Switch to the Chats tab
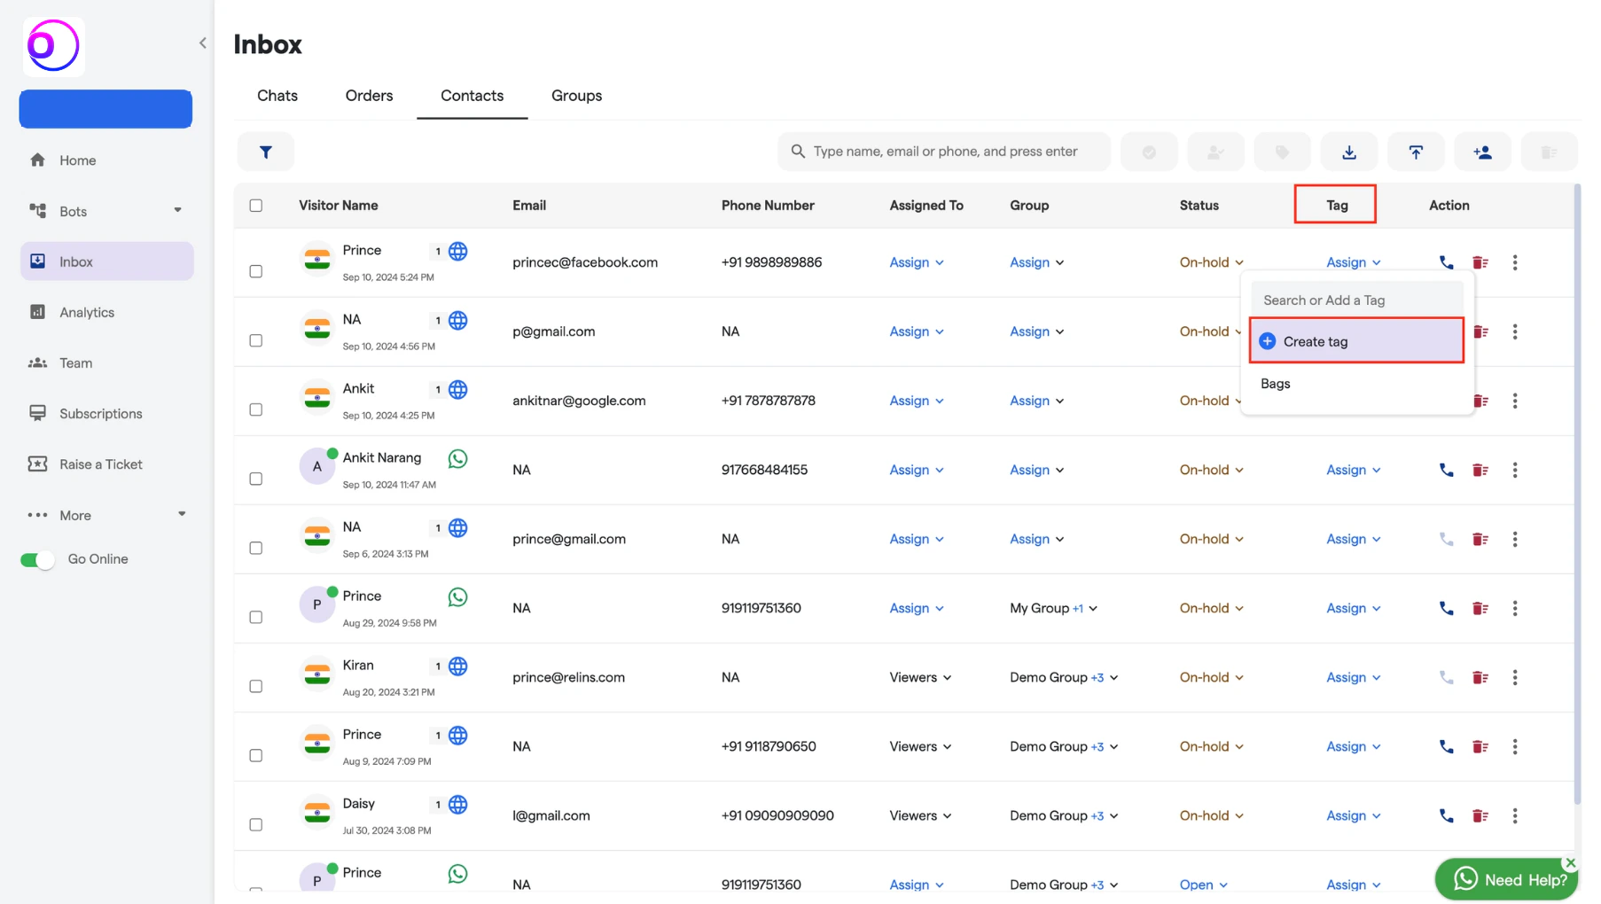This screenshot has width=1601, height=904. click(x=277, y=96)
